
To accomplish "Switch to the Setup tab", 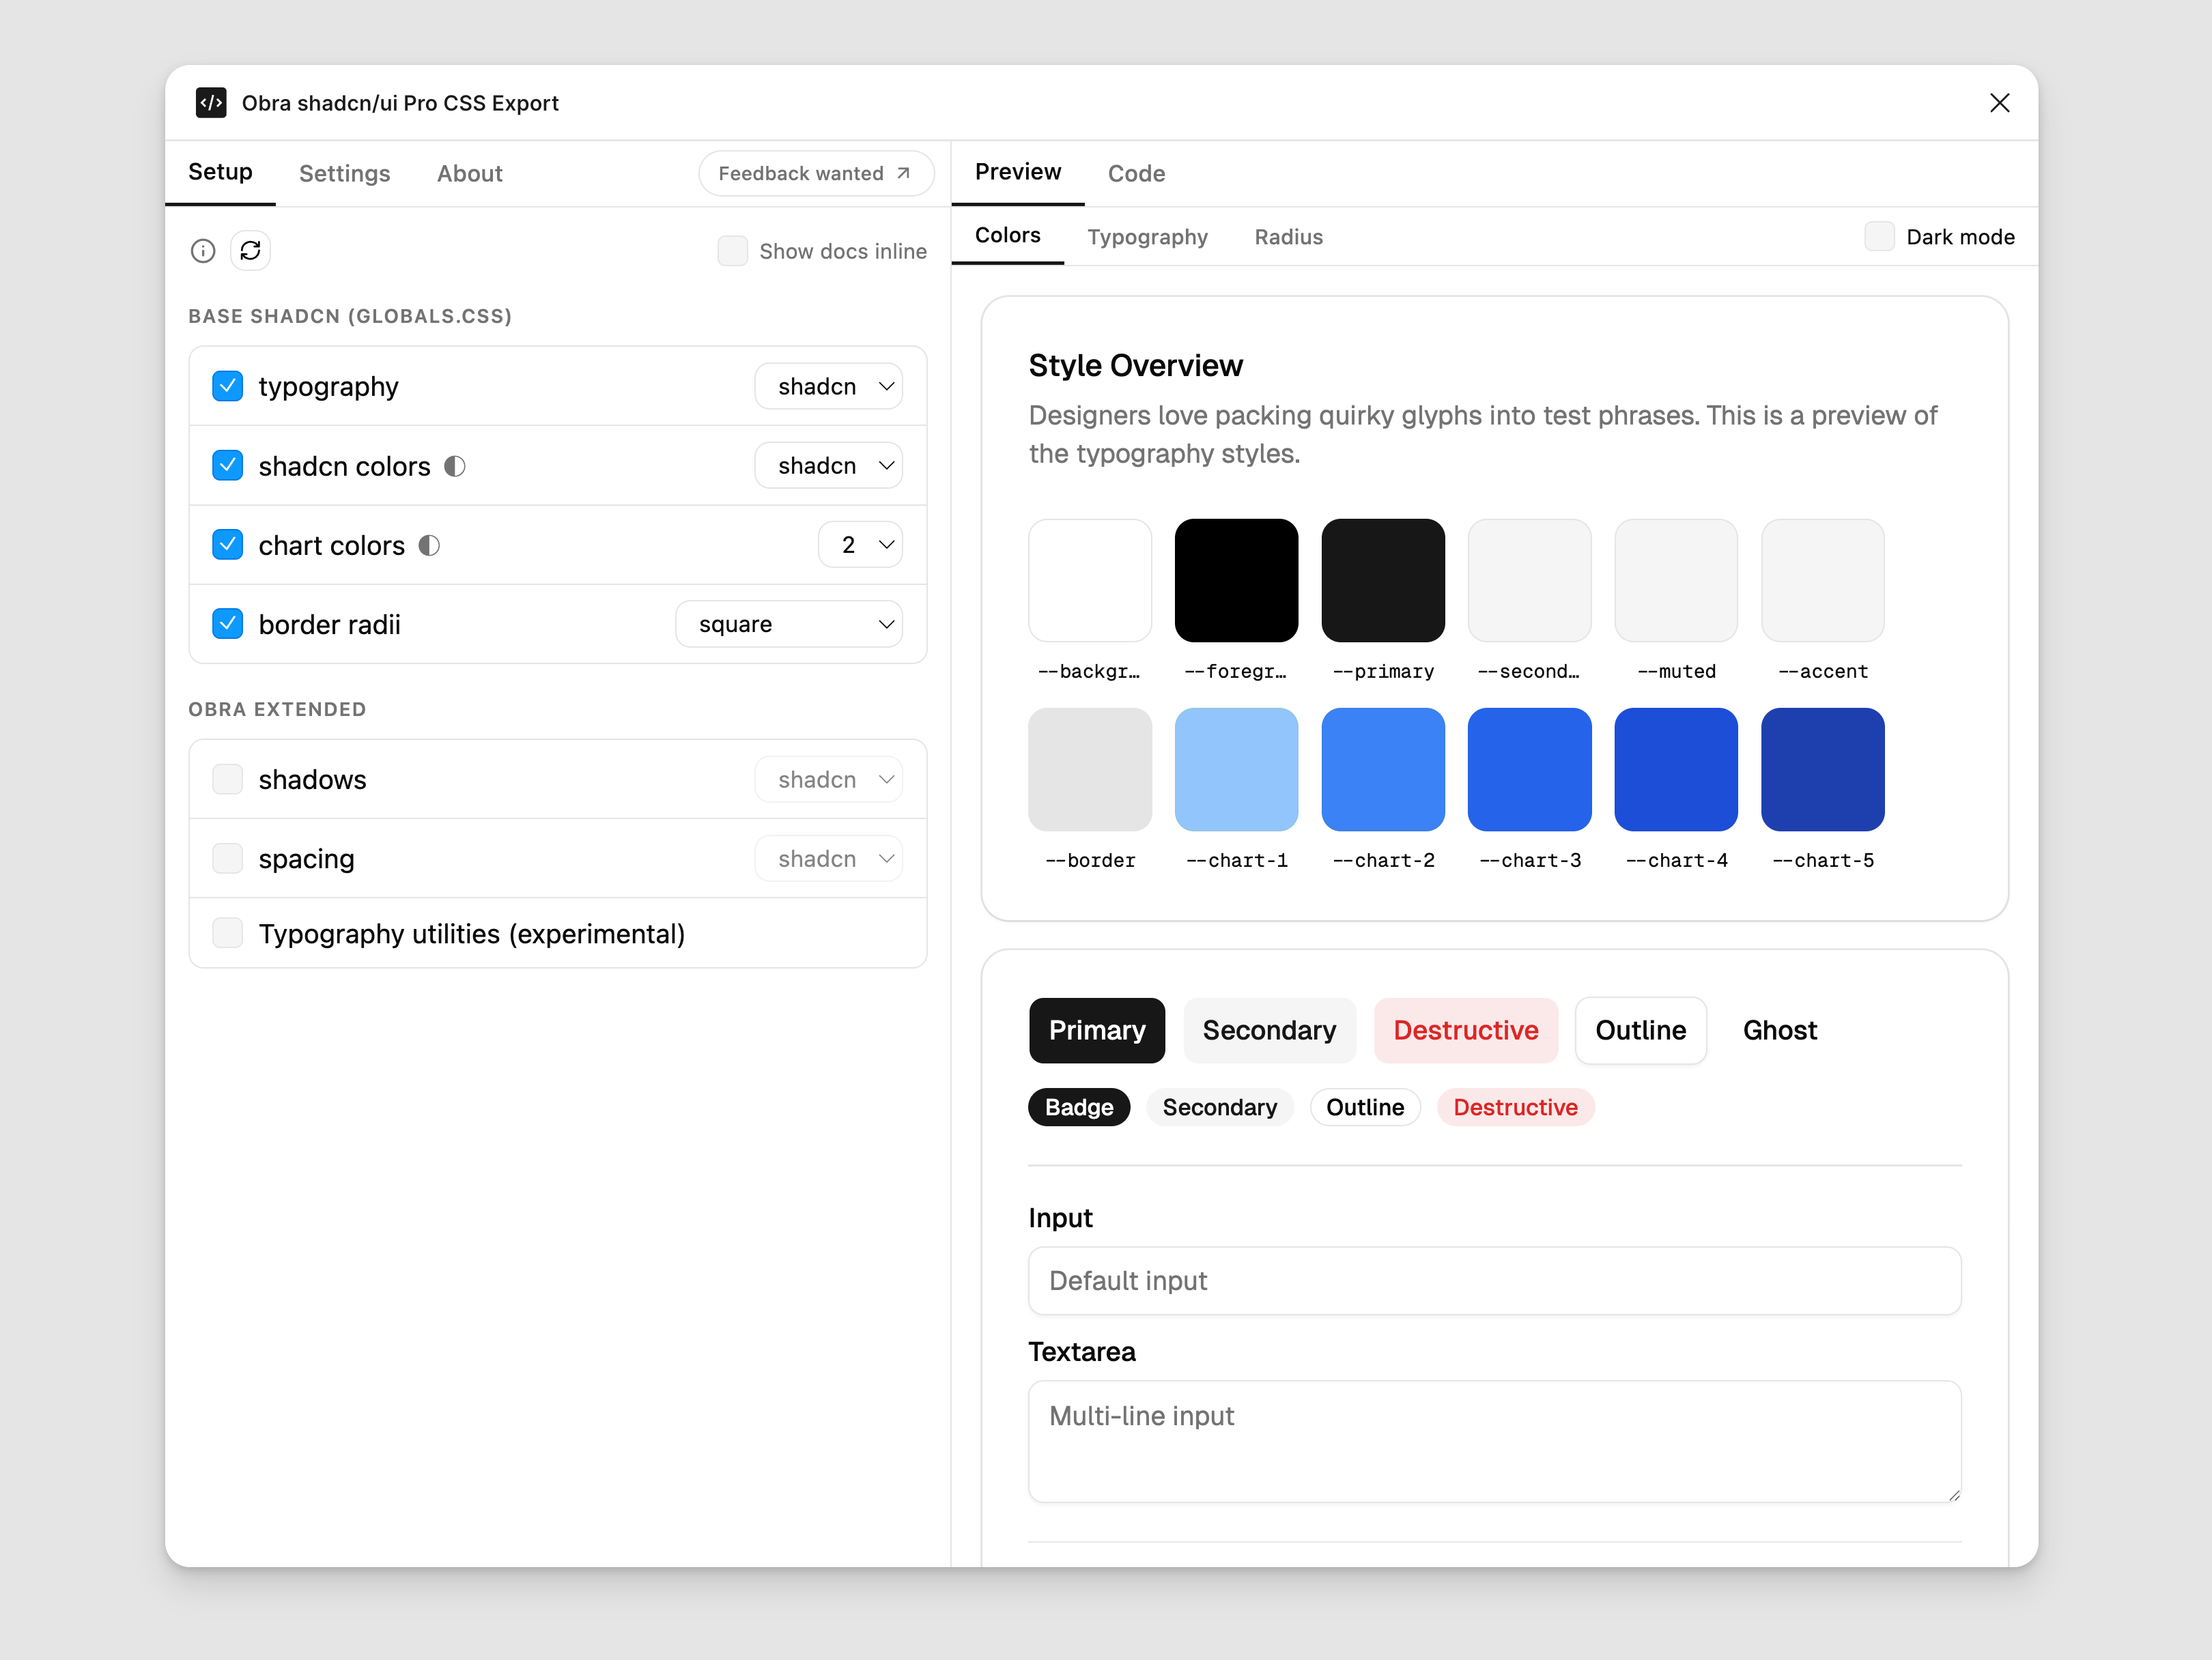I will point(220,172).
